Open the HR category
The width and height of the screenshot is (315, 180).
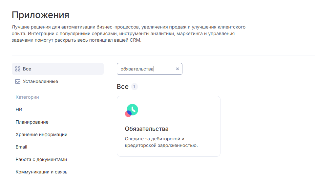[19, 110]
